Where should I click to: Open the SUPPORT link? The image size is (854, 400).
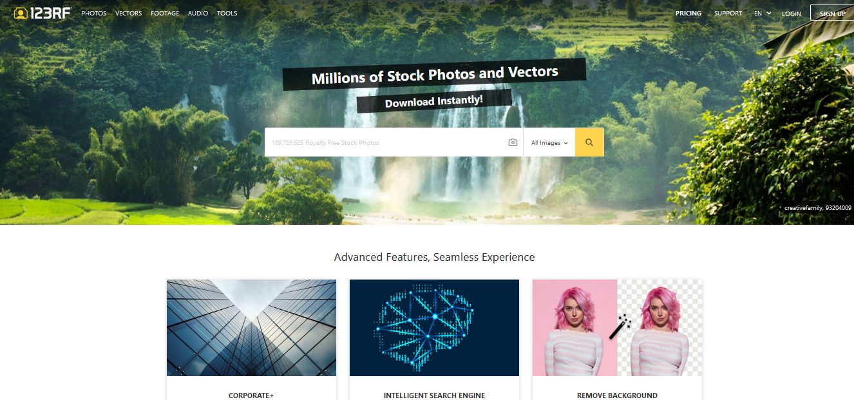pyautogui.click(x=728, y=13)
